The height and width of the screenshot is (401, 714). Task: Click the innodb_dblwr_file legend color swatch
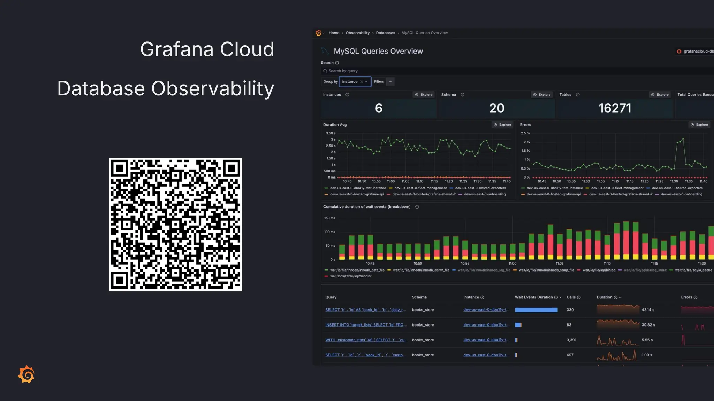(389, 270)
